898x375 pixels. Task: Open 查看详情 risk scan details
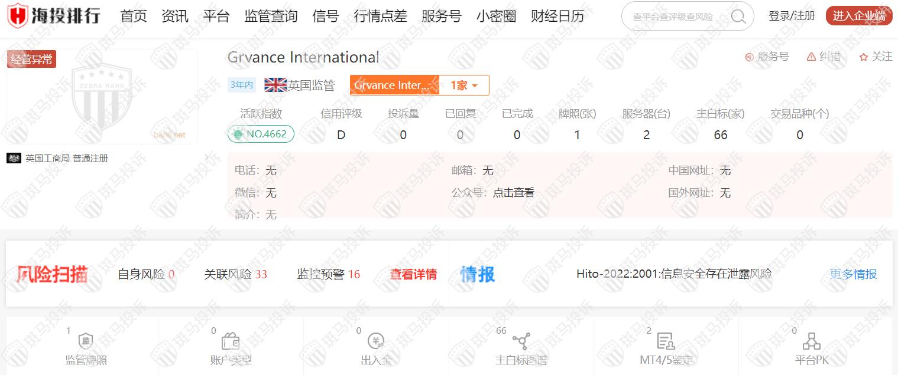coord(413,274)
